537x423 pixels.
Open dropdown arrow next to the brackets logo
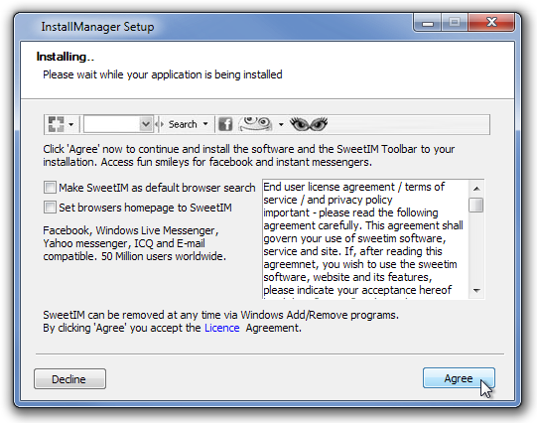(70, 124)
